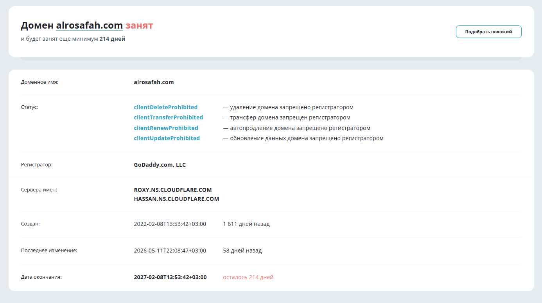542x303 pixels.
Task: Click the registrar GoDaddy.com, LLC text
Action: [x=160, y=165]
